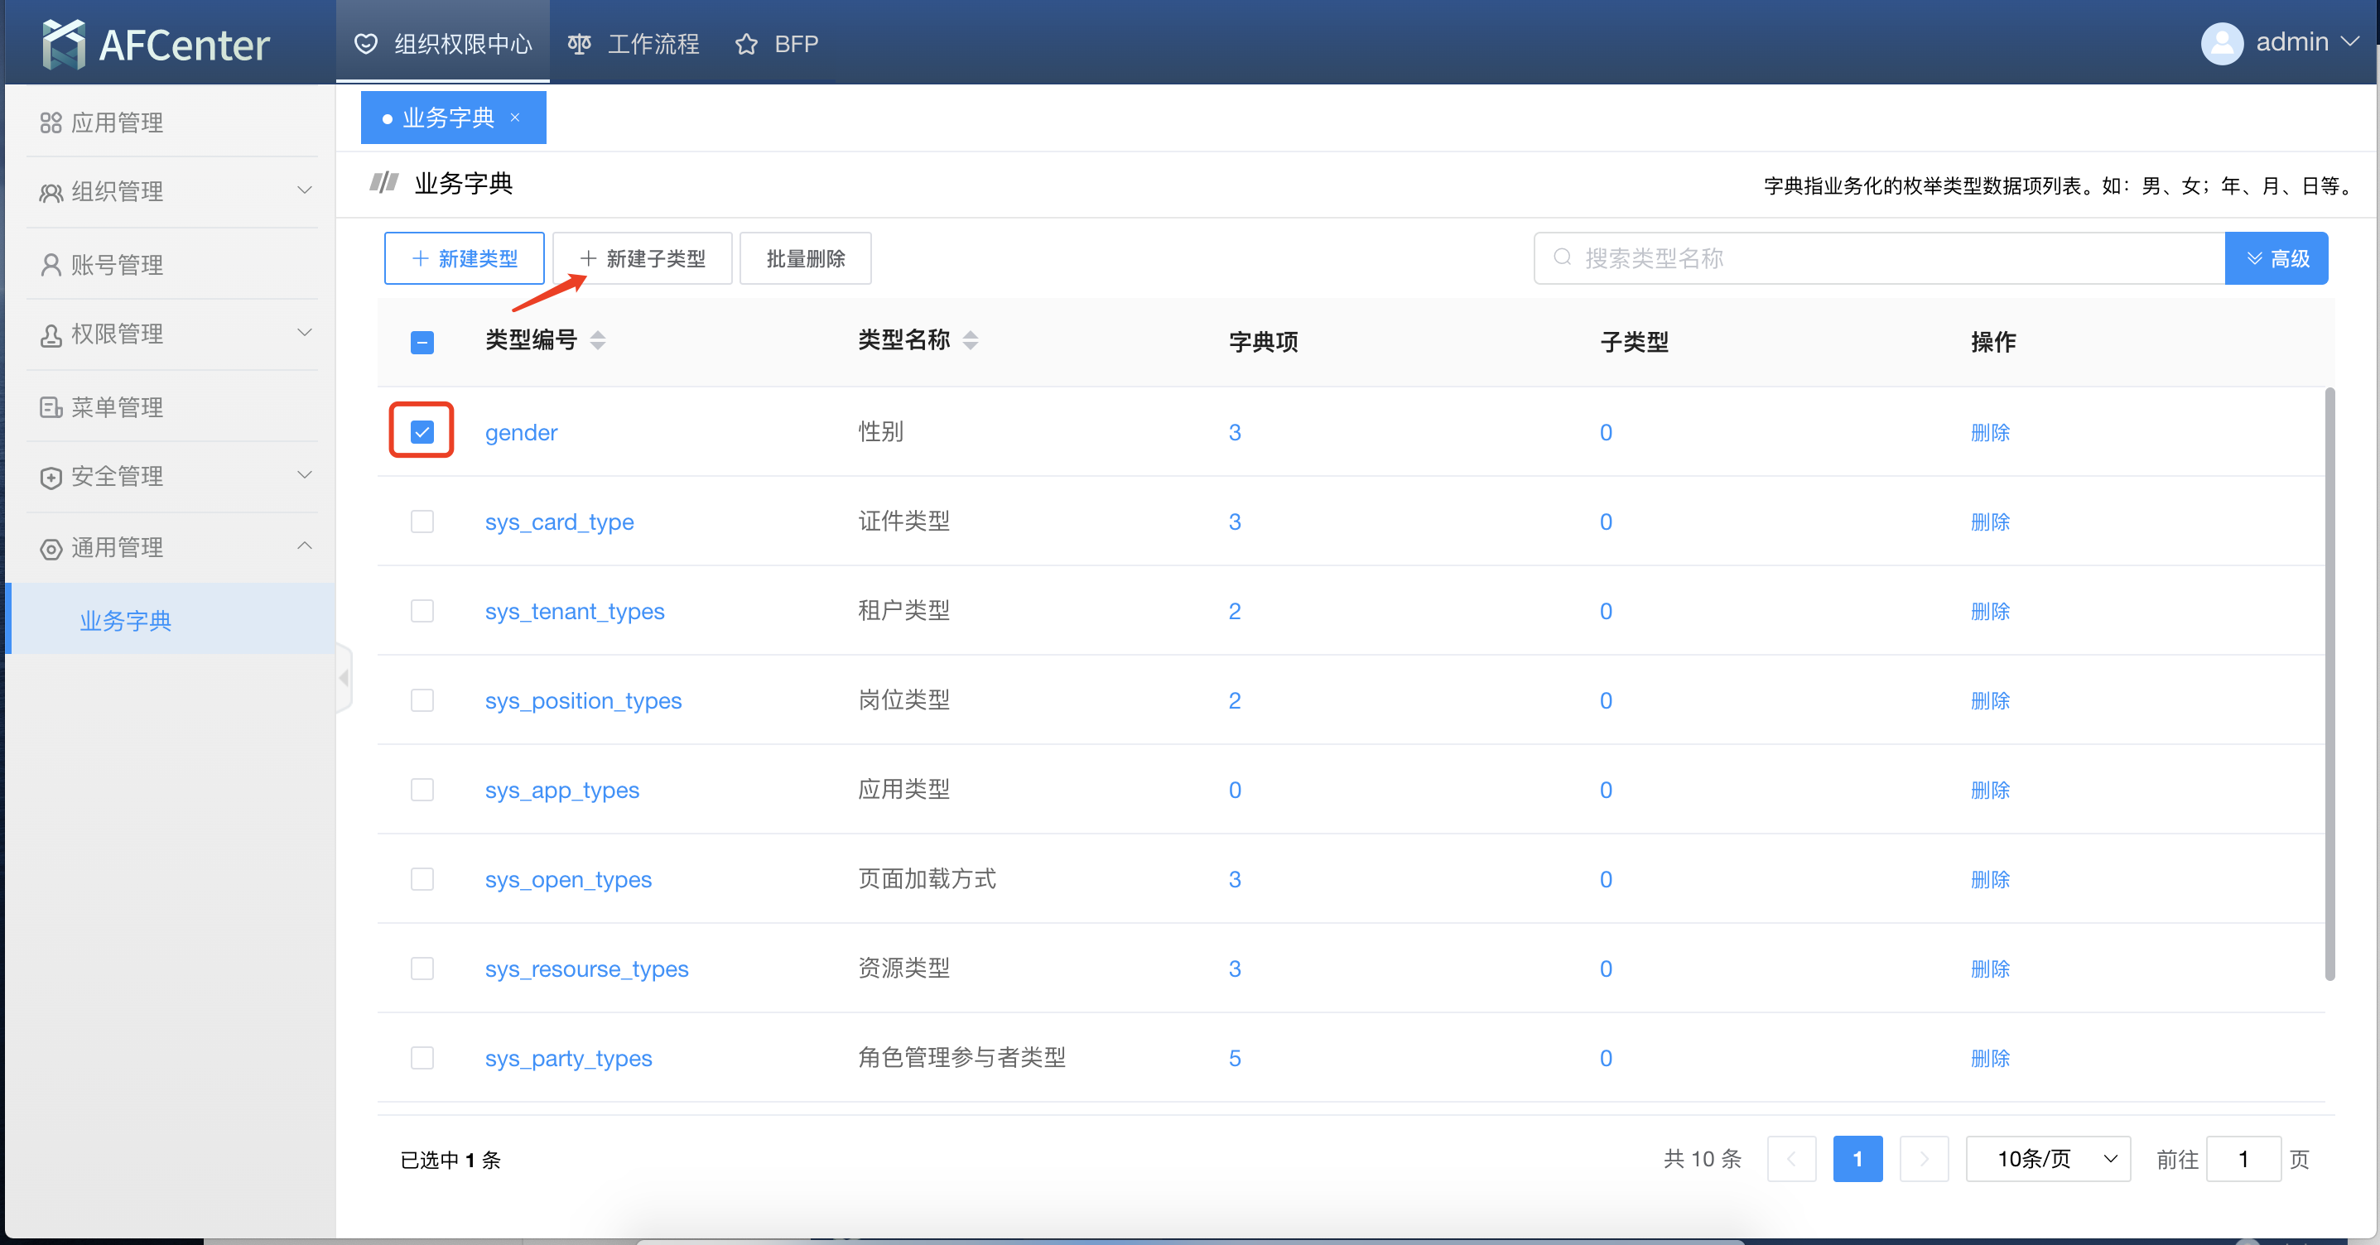Select page 1 in pagination
Viewport: 2380px width, 1245px height.
pyautogui.click(x=1857, y=1158)
